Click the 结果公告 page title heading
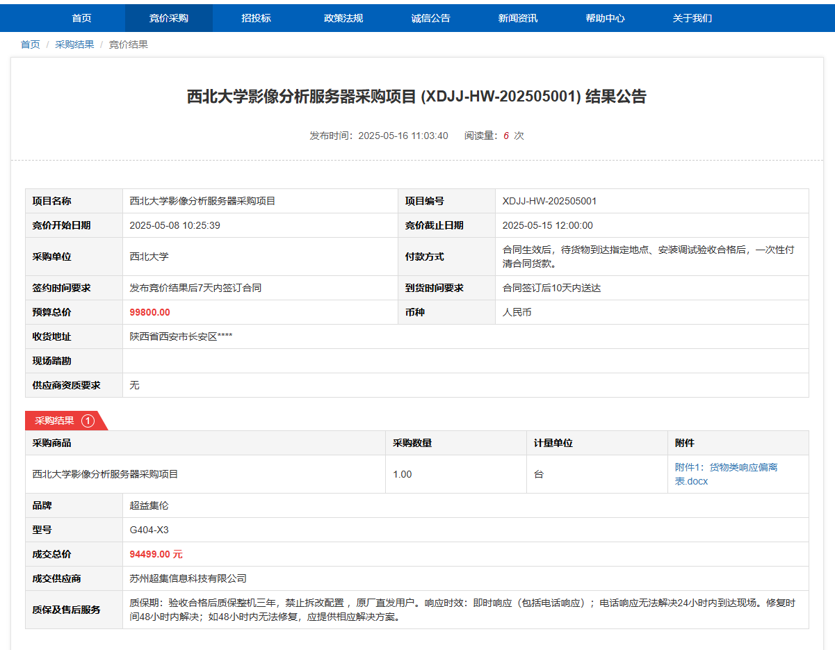The image size is (835, 650). (416, 97)
